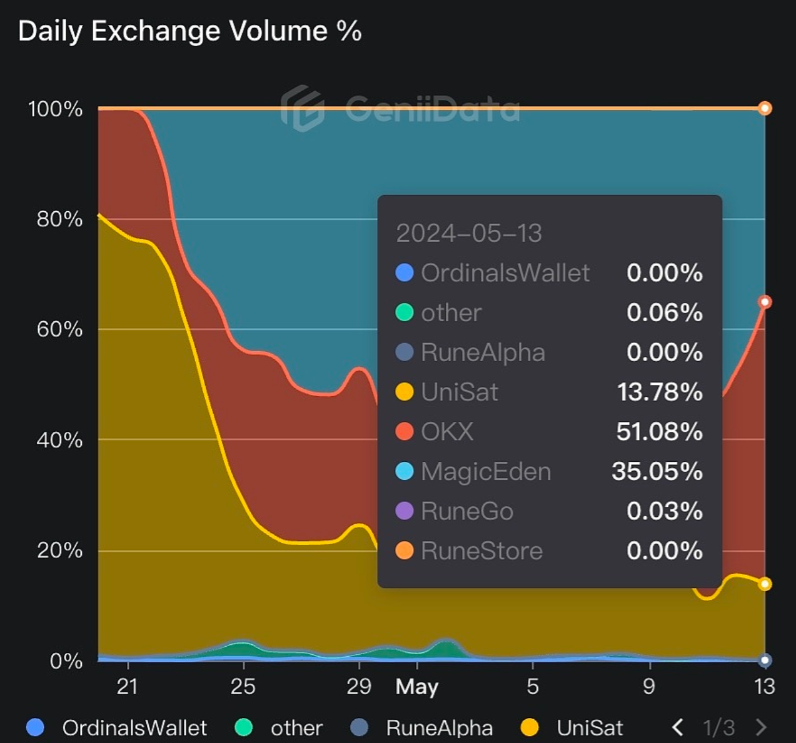Image resolution: width=796 pixels, height=743 pixels.
Task: Click the OKX red dot in tooltip
Action: point(405,431)
